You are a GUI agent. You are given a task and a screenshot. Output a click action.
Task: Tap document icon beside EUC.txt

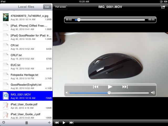point(6,66)
